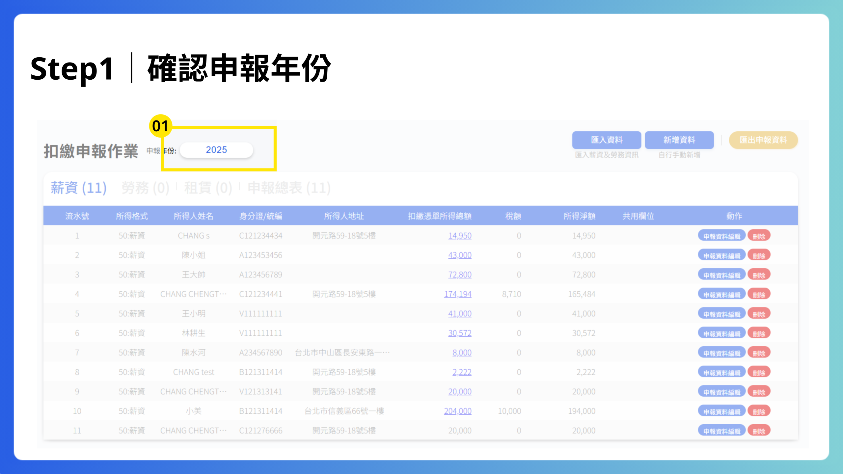Switch to the 勞務 (0) tab
843x474 pixels.
[145, 188]
